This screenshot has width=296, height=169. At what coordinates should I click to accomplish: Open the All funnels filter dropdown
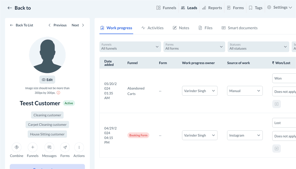pos(130,47)
